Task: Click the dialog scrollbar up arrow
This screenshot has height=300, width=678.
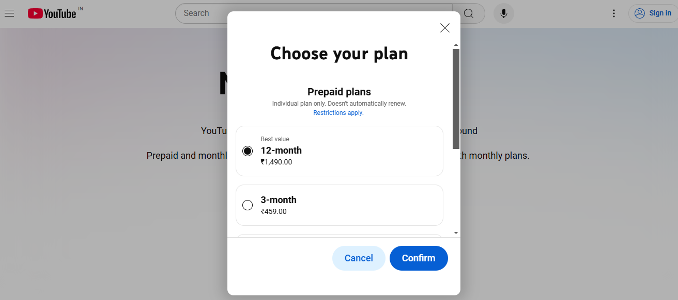Action: 456,45
